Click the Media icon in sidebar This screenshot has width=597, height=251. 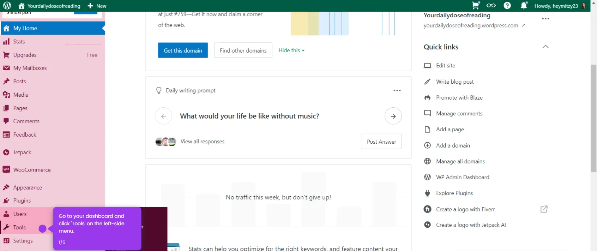pyautogui.click(x=6, y=95)
